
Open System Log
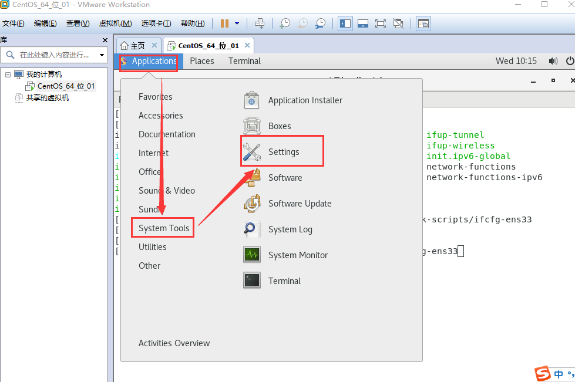[278, 229]
